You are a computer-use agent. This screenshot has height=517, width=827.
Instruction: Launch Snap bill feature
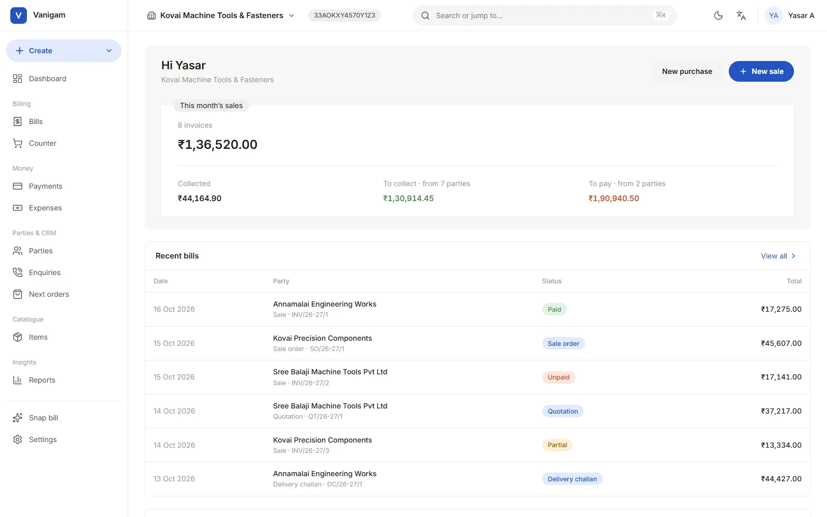point(64,418)
